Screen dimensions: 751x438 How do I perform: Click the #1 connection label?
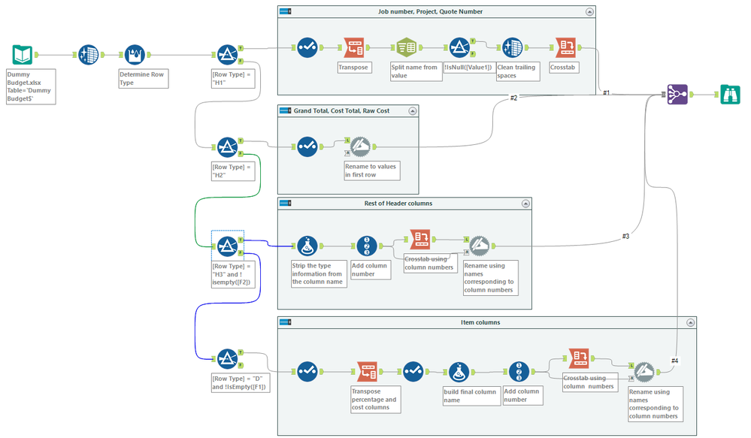(607, 93)
